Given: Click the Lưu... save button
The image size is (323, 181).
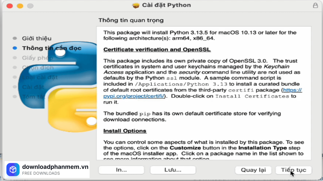Looking at the screenshot, I should click(x=173, y=170).
